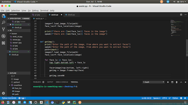The height and width of the screenshot is (105, 188).
Task: Open PyCharm from the dock
Action: coord(74,102)
